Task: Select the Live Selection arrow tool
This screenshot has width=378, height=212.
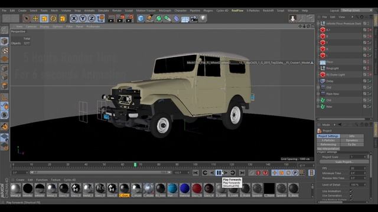Action: (27, 18)
